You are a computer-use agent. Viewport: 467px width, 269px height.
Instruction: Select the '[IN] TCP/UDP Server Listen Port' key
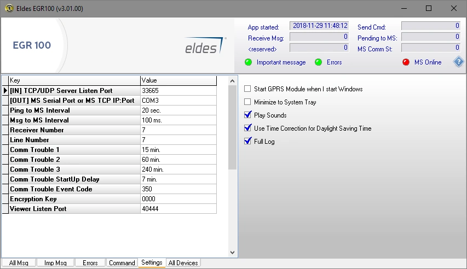coord(74,90)
